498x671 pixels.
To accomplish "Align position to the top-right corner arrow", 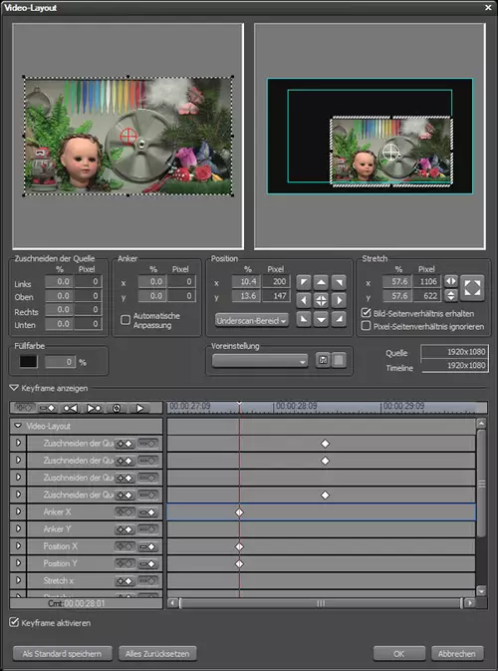I will tap(339, 282).
